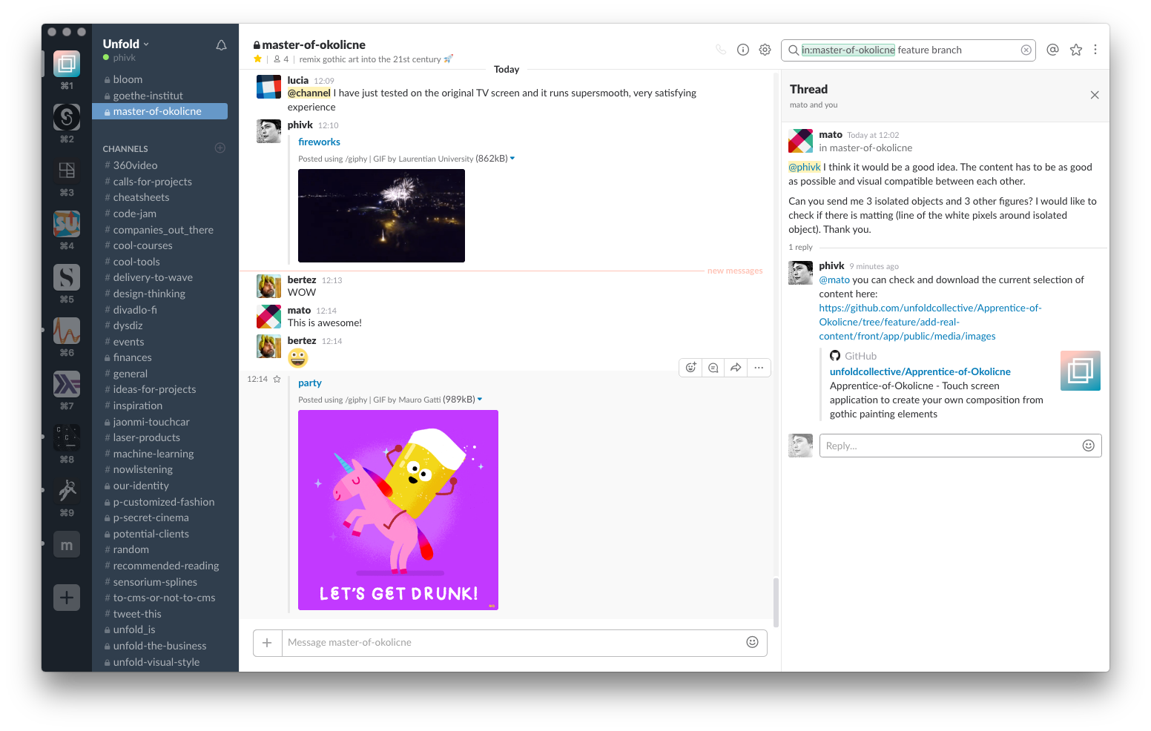Switch to the workspace icon labeled ⌘5
The height and width of the screenshot is (731, 1151).
(x=67, y=278)
